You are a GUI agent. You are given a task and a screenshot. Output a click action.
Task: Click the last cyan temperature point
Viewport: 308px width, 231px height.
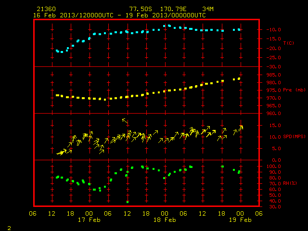239,30
